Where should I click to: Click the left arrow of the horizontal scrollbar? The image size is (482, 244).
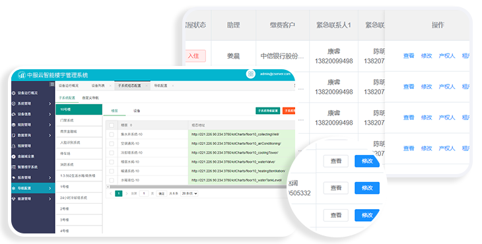point(108,187)
